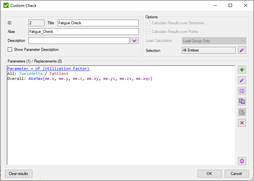Click the Title field containing Fatigue Check

click(x=98, y=23)
